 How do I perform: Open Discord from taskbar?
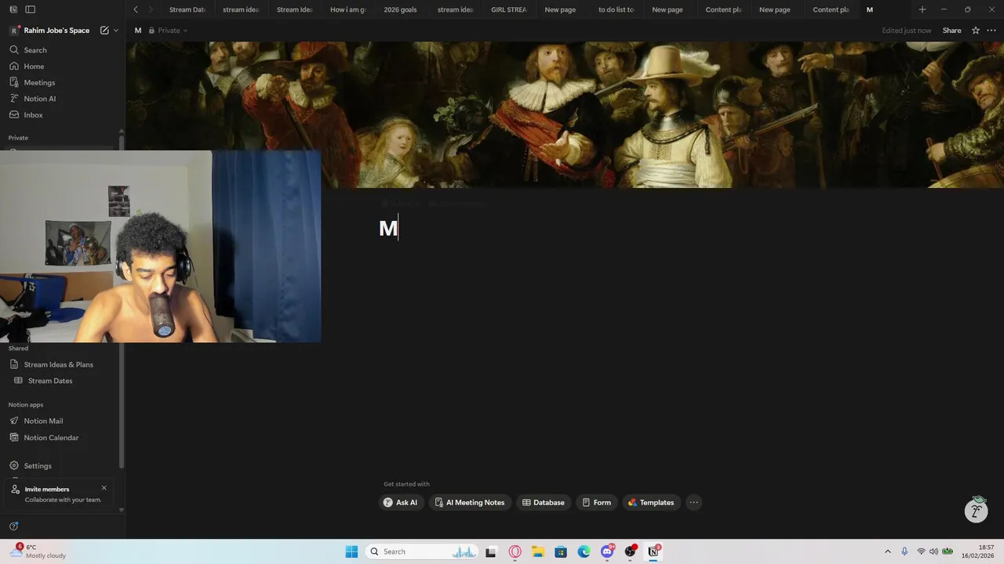pyautogui.click(x=607, y=551)
